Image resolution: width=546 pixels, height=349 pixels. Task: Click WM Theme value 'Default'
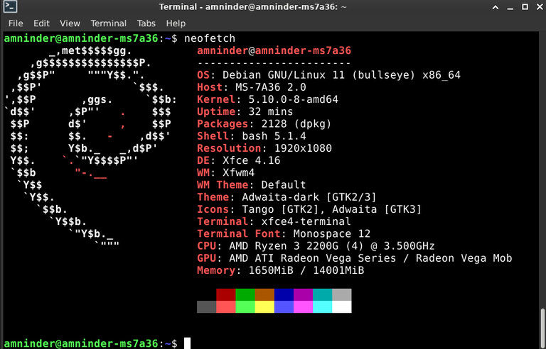pos(284,185)
